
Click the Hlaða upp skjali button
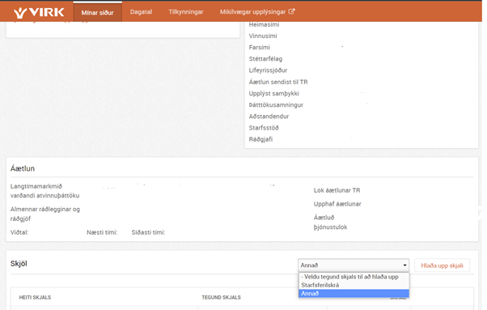click(442, 265)
